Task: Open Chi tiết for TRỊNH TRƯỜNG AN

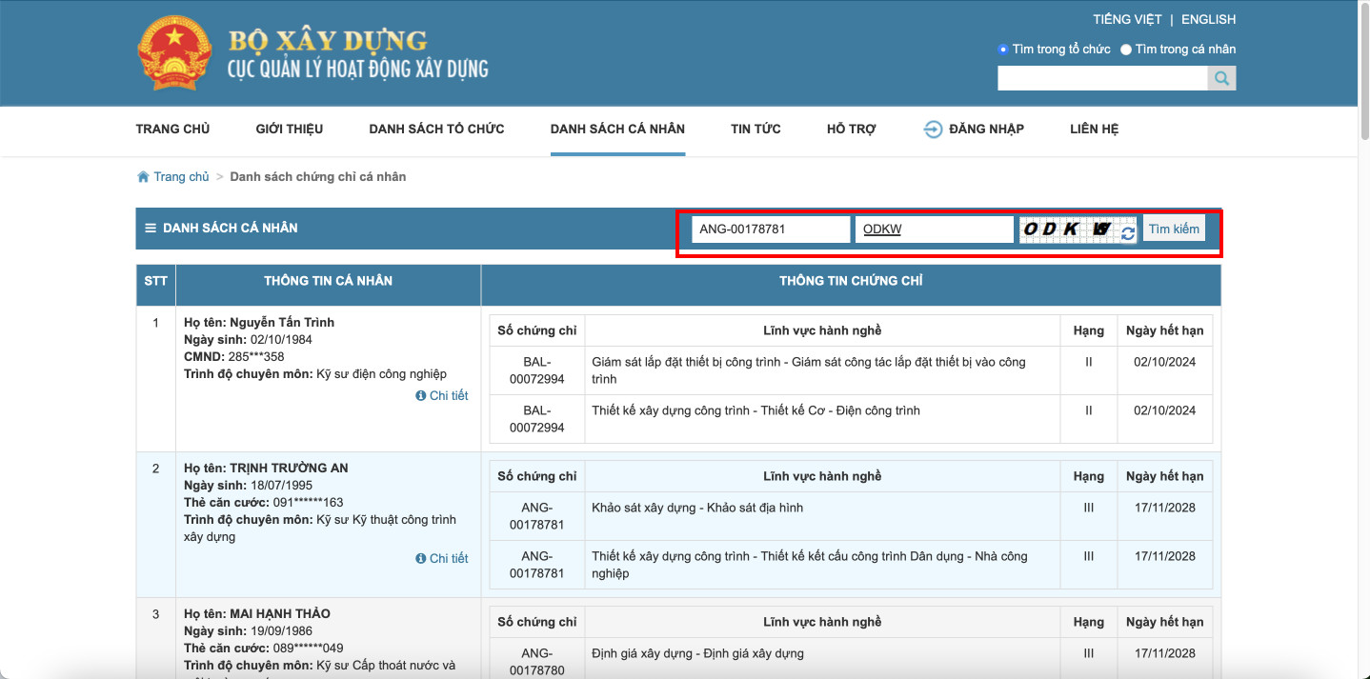Action: 448,559
